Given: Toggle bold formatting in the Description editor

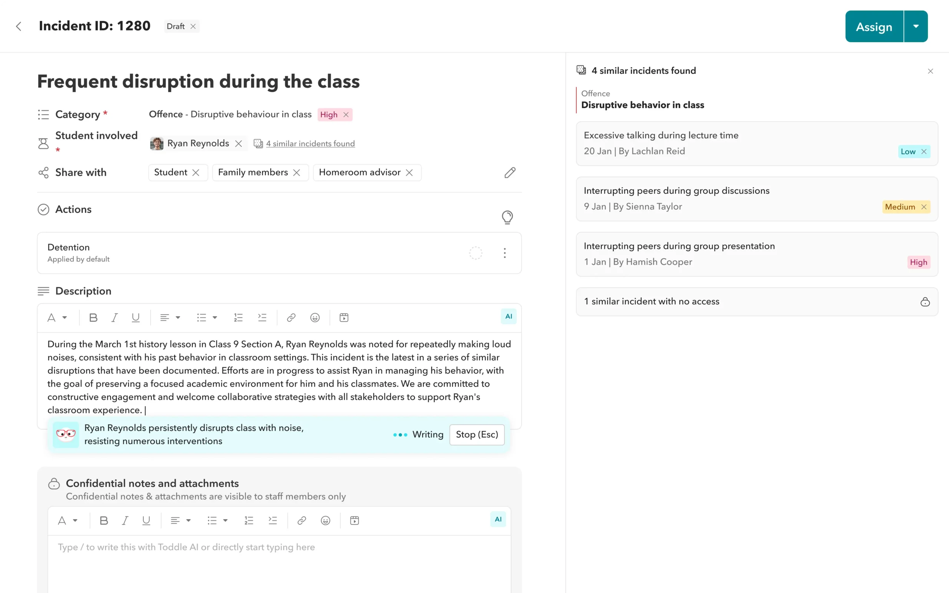Looking at the screenshot, I should [93, 317].
